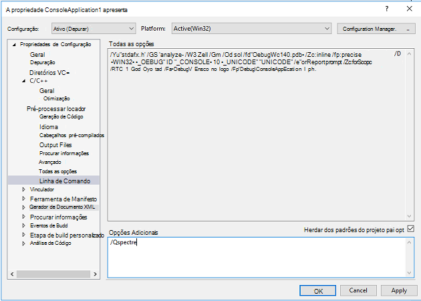Select Geral under Propriedades de Configuração
This screenshot has width=421, height=301.
37,55
